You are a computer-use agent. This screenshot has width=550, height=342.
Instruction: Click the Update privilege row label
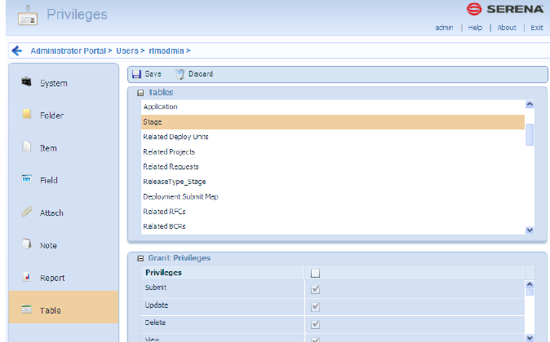click(x=157, y=305)
